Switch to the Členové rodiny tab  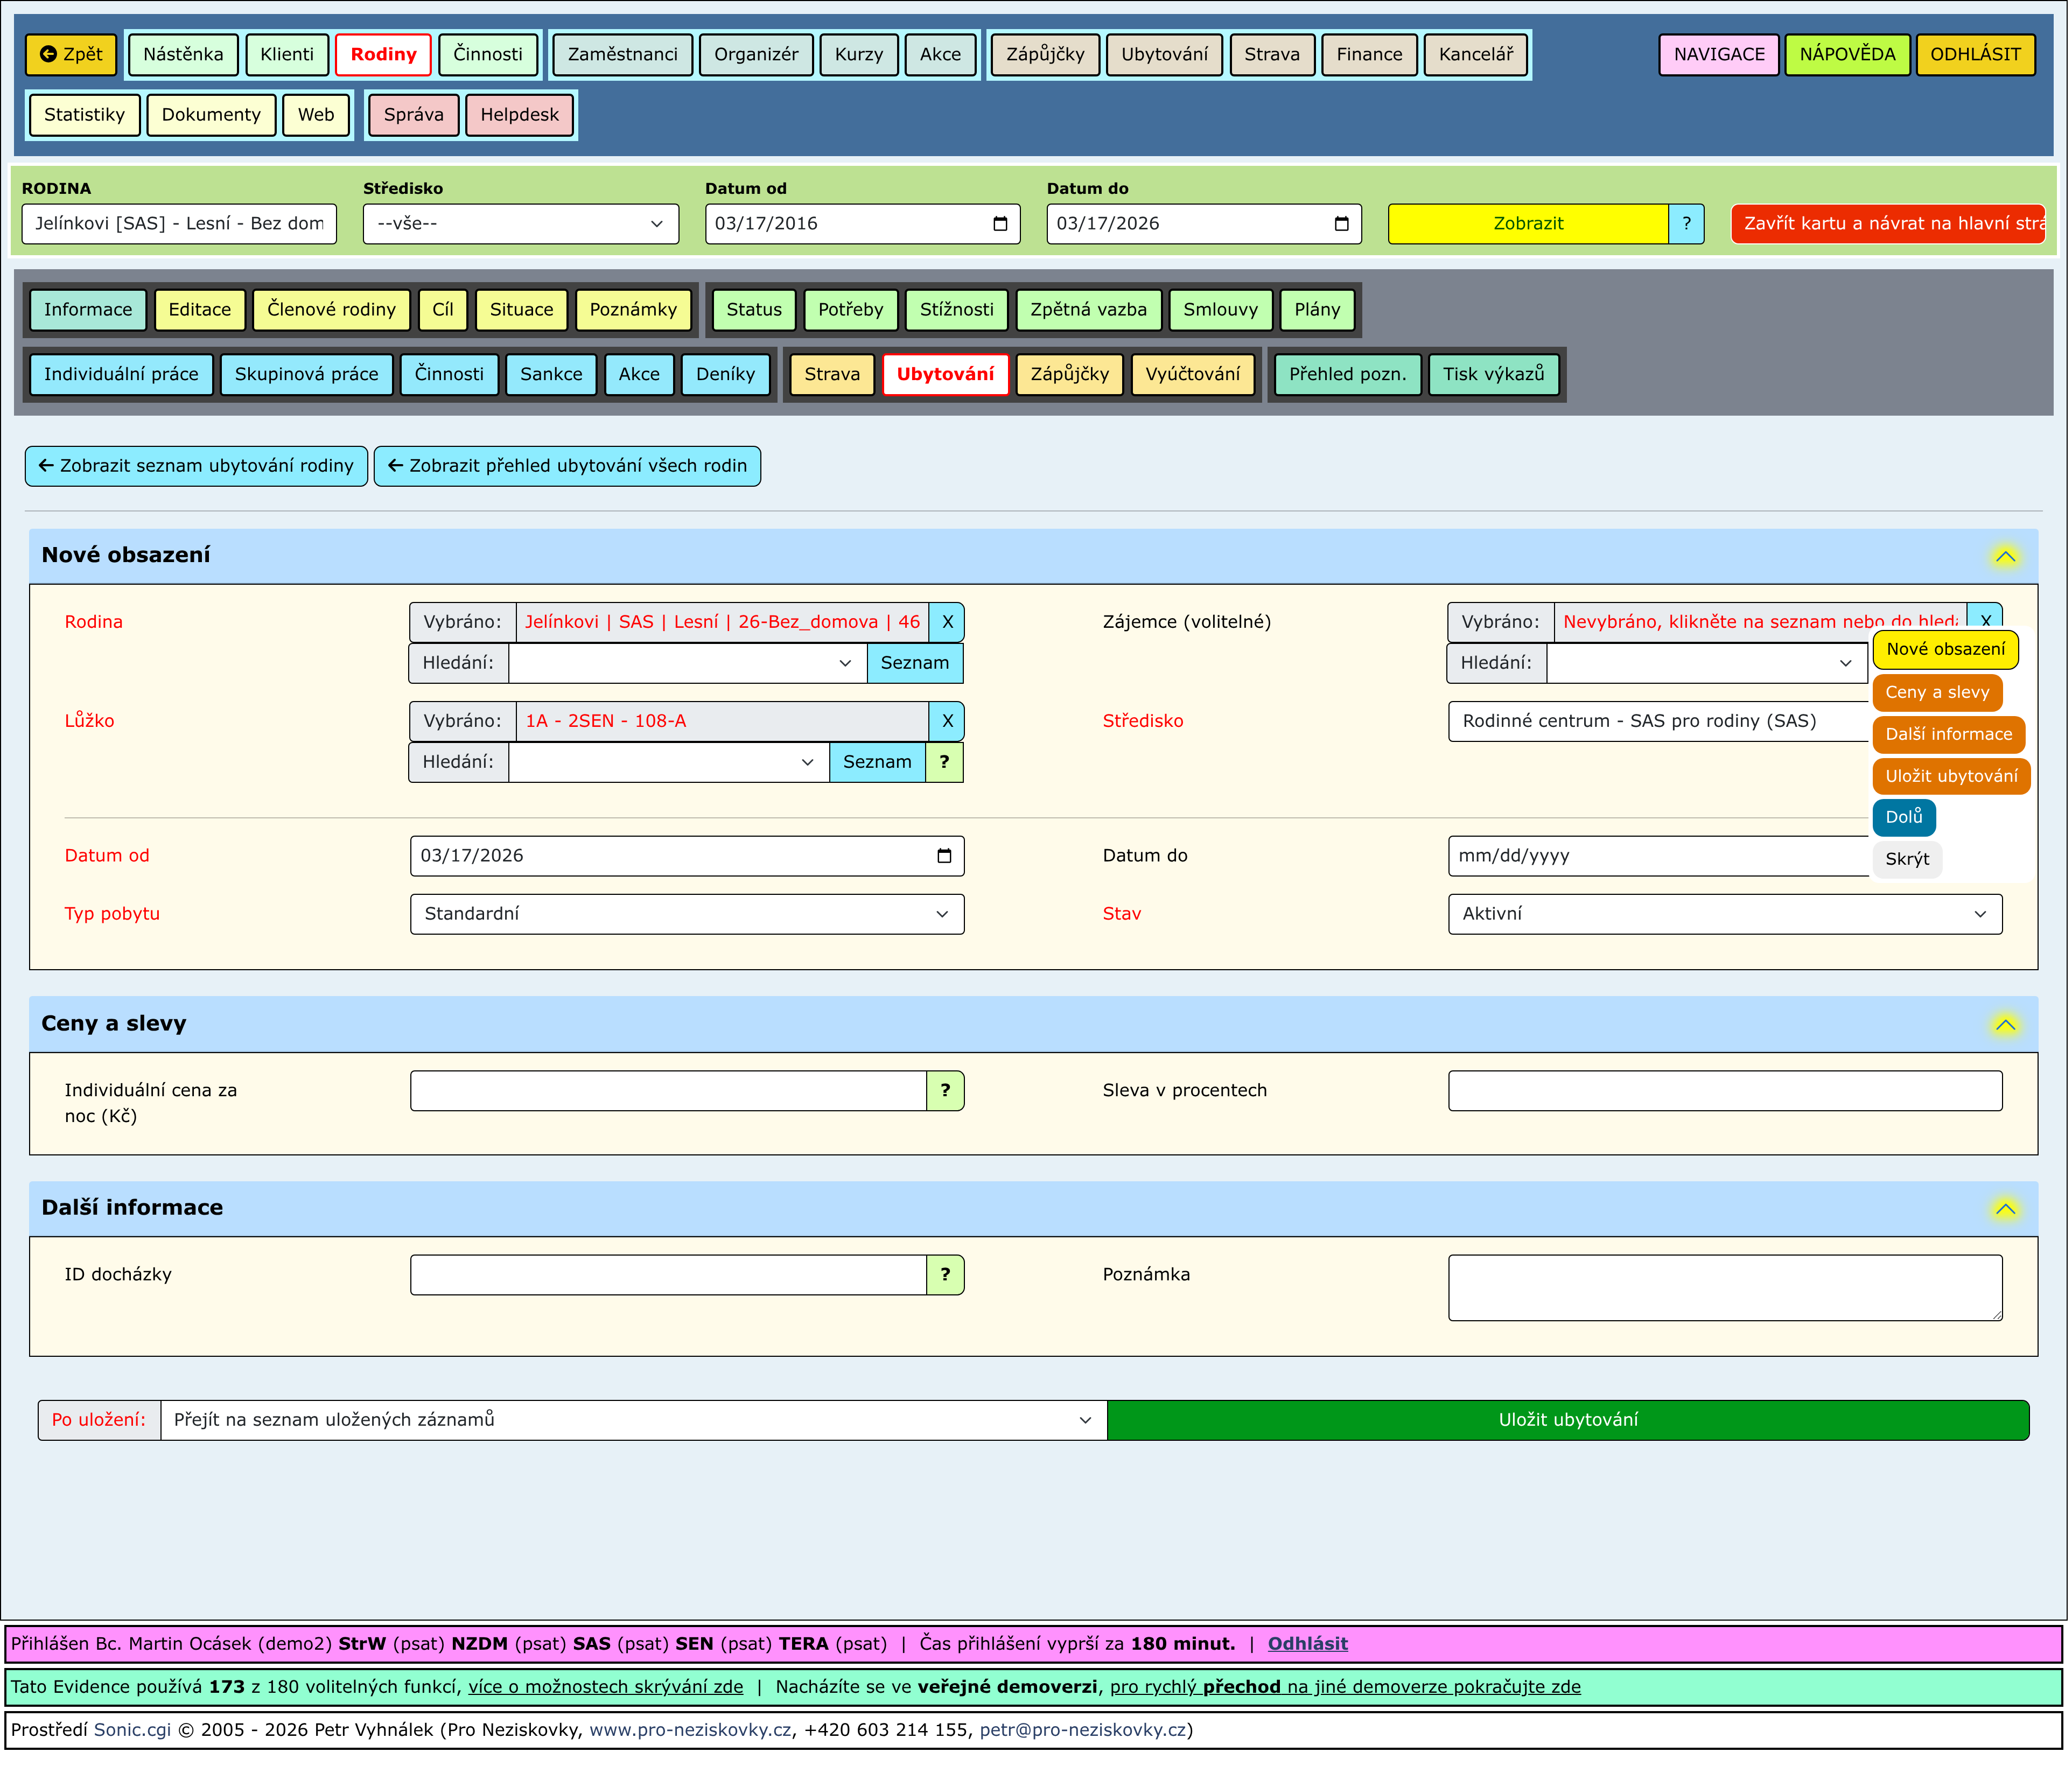coord(331,310)
